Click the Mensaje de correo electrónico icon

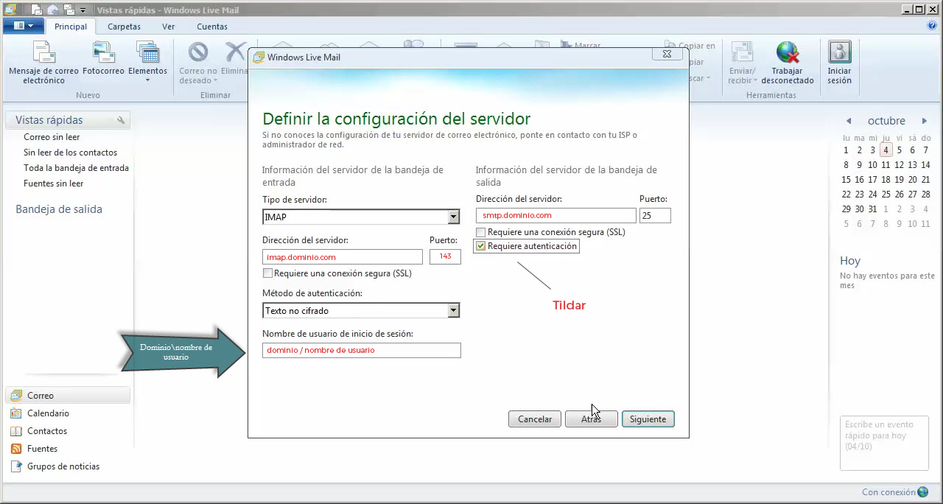pos(43,53)
